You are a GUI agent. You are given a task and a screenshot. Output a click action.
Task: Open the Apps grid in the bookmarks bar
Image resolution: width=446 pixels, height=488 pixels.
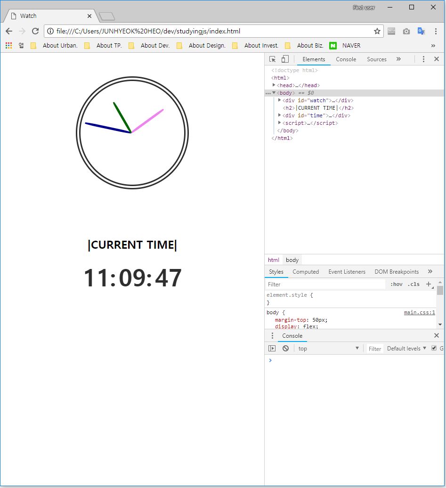coord(9,45)
